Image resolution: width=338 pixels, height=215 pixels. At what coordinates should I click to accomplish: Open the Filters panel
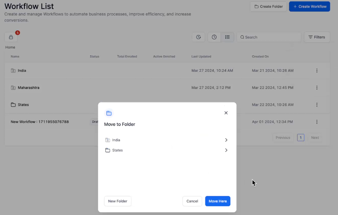[x=317, y=37]
